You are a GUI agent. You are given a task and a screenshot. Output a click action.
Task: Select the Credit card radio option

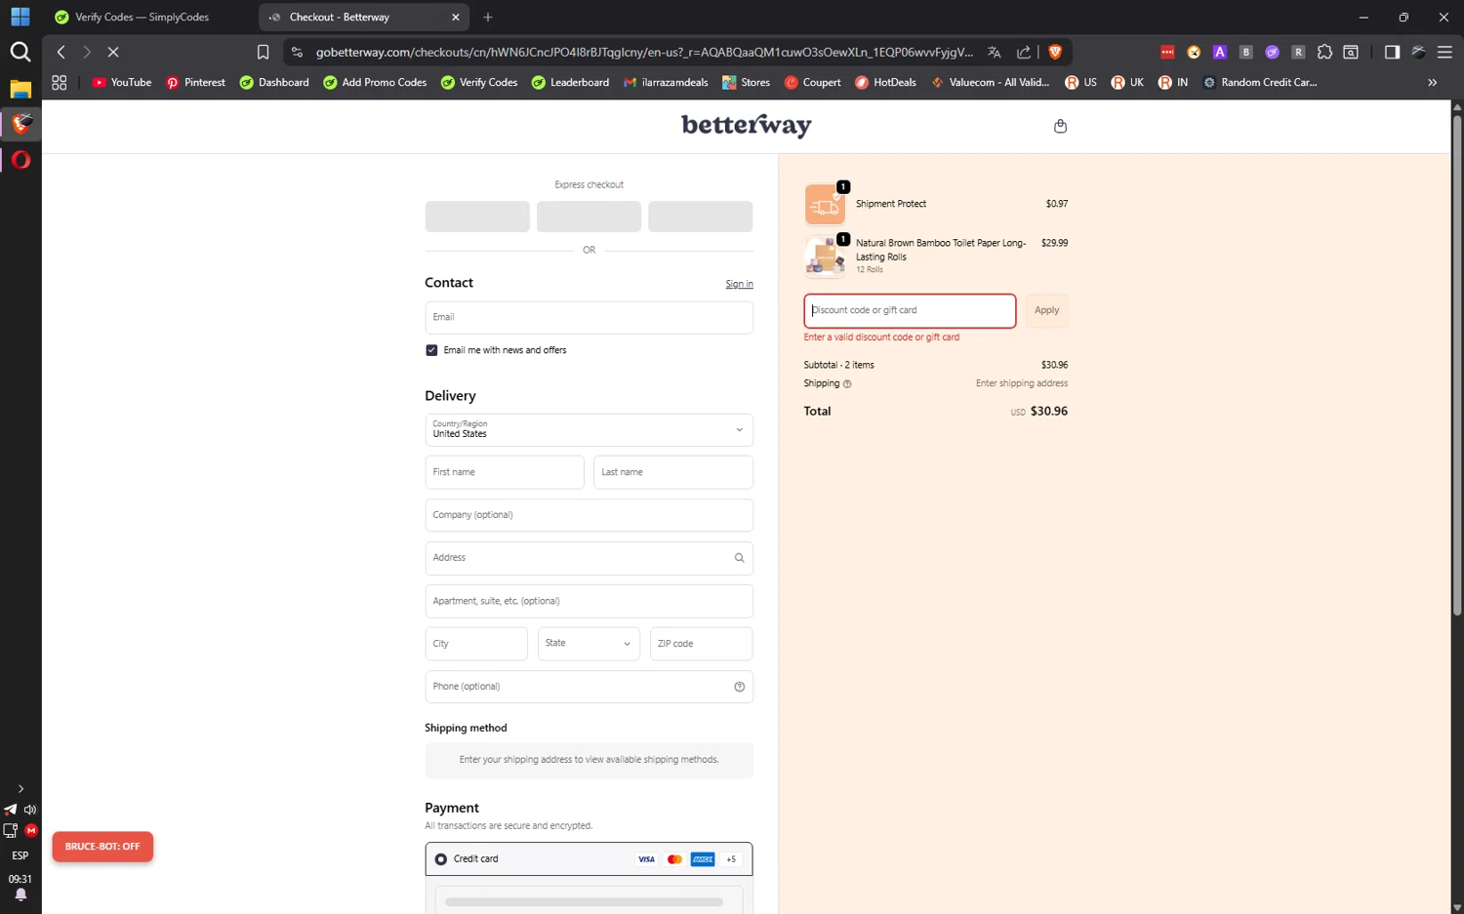click(x=441, y=859)
